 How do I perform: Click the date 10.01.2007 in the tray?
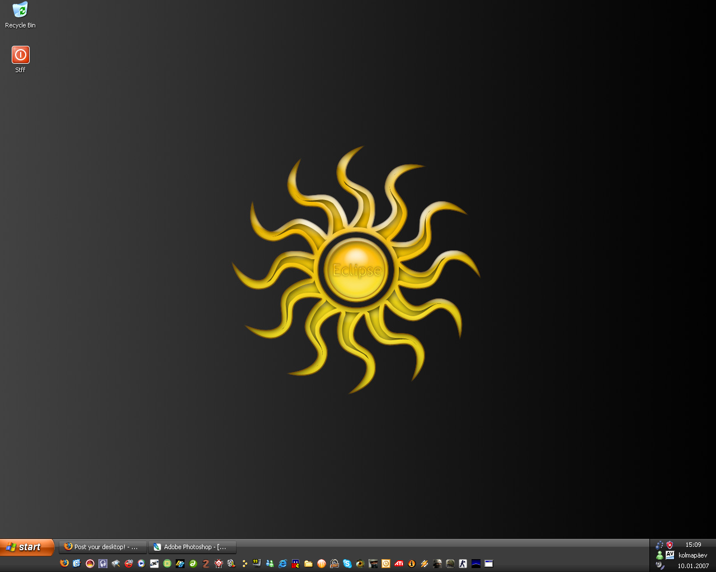coord(693,566)
